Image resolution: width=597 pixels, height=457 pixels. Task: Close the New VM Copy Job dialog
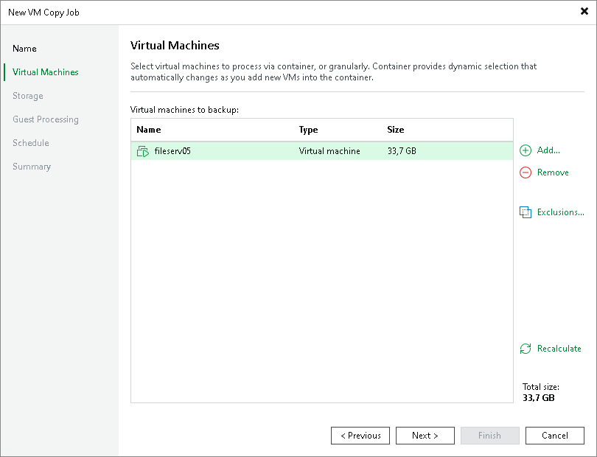[x=584, y=12]
